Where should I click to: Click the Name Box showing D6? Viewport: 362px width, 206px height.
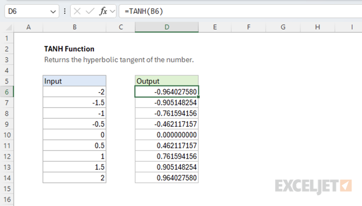pos(32,11)
